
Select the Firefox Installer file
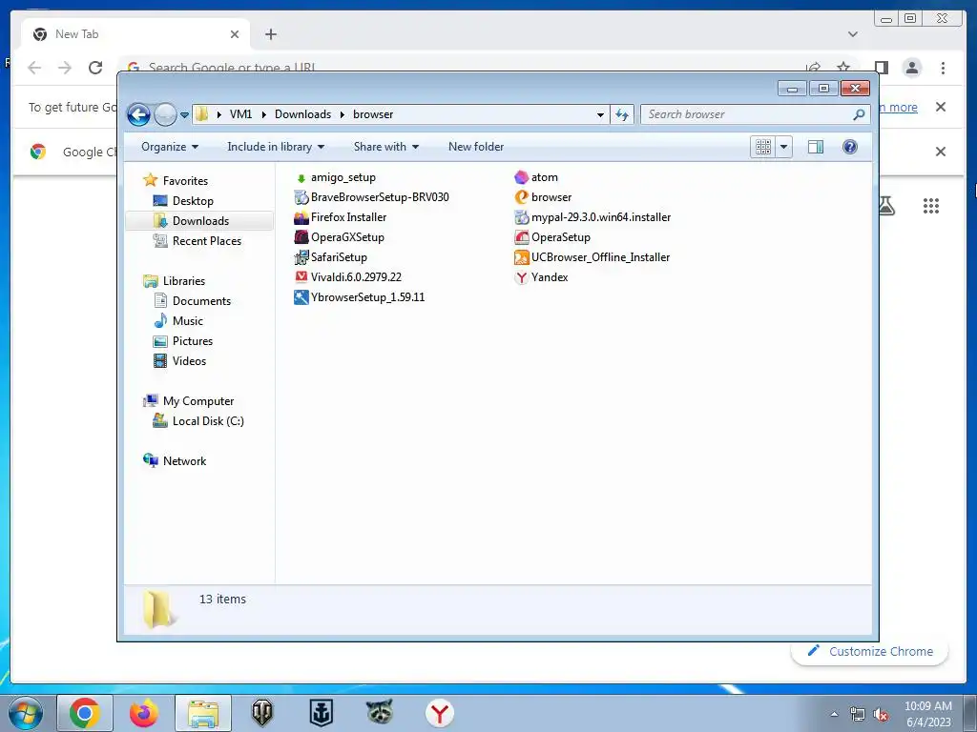coord(341,217)
